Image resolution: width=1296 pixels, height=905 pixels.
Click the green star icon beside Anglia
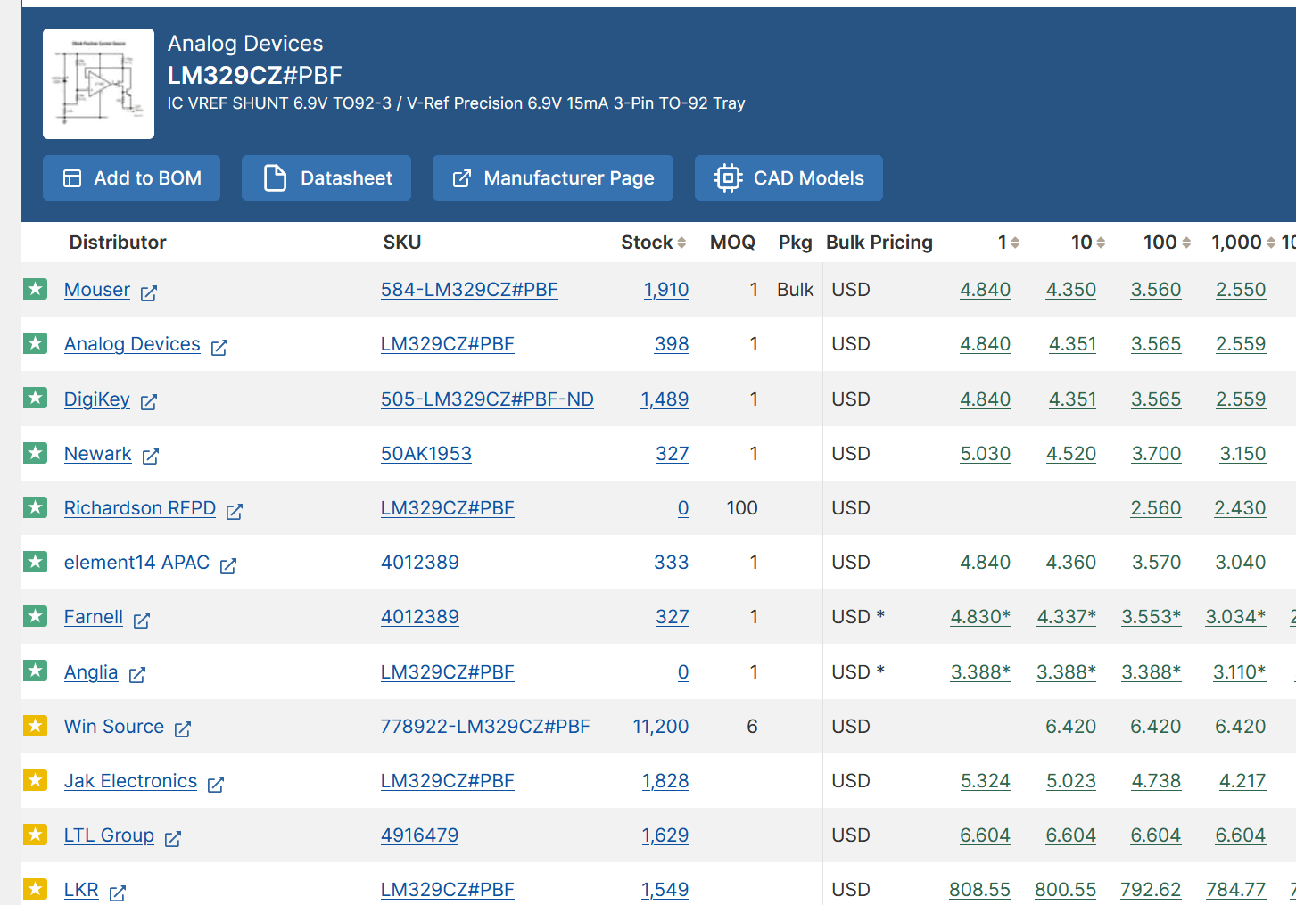(35, 671)
